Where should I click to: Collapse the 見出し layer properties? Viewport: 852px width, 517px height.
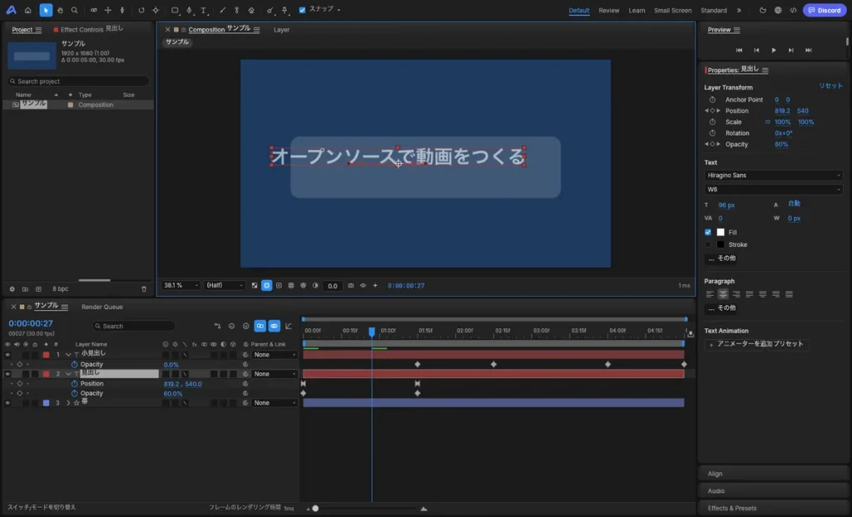point(68,374)
